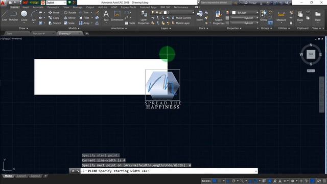Click the search keyword field
The image size is (327, 184).
pos(216,3)
